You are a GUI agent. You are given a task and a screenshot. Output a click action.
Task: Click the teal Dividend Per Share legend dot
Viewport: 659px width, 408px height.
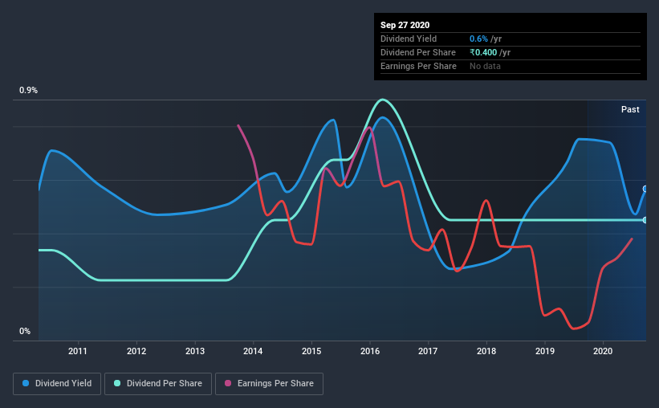[x=117, y=383]
